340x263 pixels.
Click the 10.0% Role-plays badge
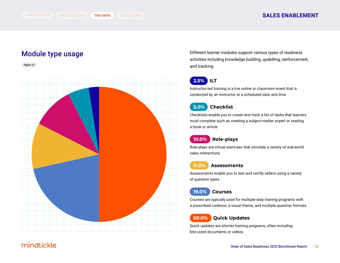200,139
